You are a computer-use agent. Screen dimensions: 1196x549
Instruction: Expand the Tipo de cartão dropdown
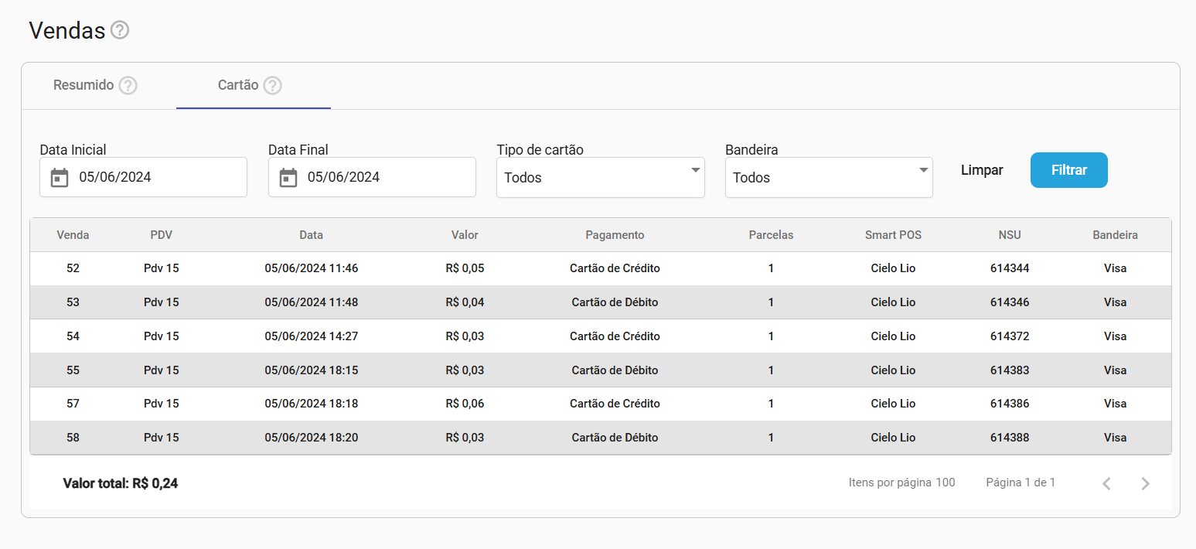coord(600,178)
